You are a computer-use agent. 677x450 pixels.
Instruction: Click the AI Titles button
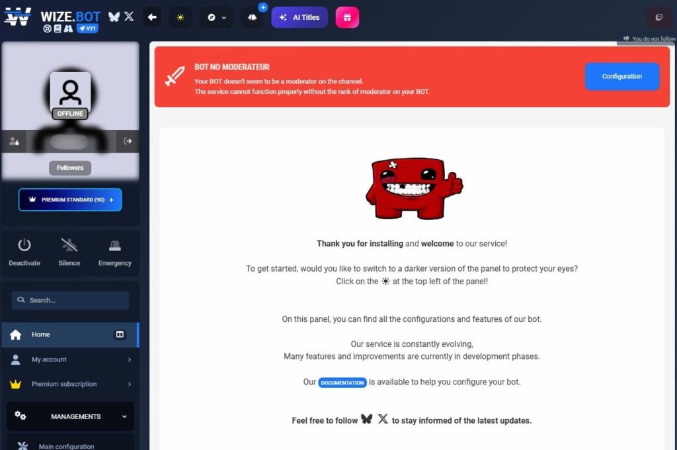299,17
